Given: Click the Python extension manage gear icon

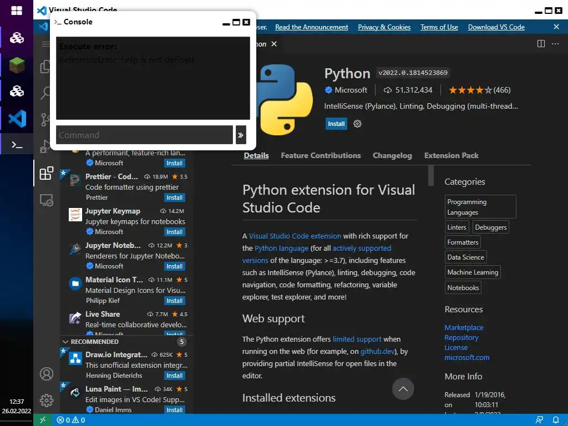Looking at the screenshot, I should [357, 124].
